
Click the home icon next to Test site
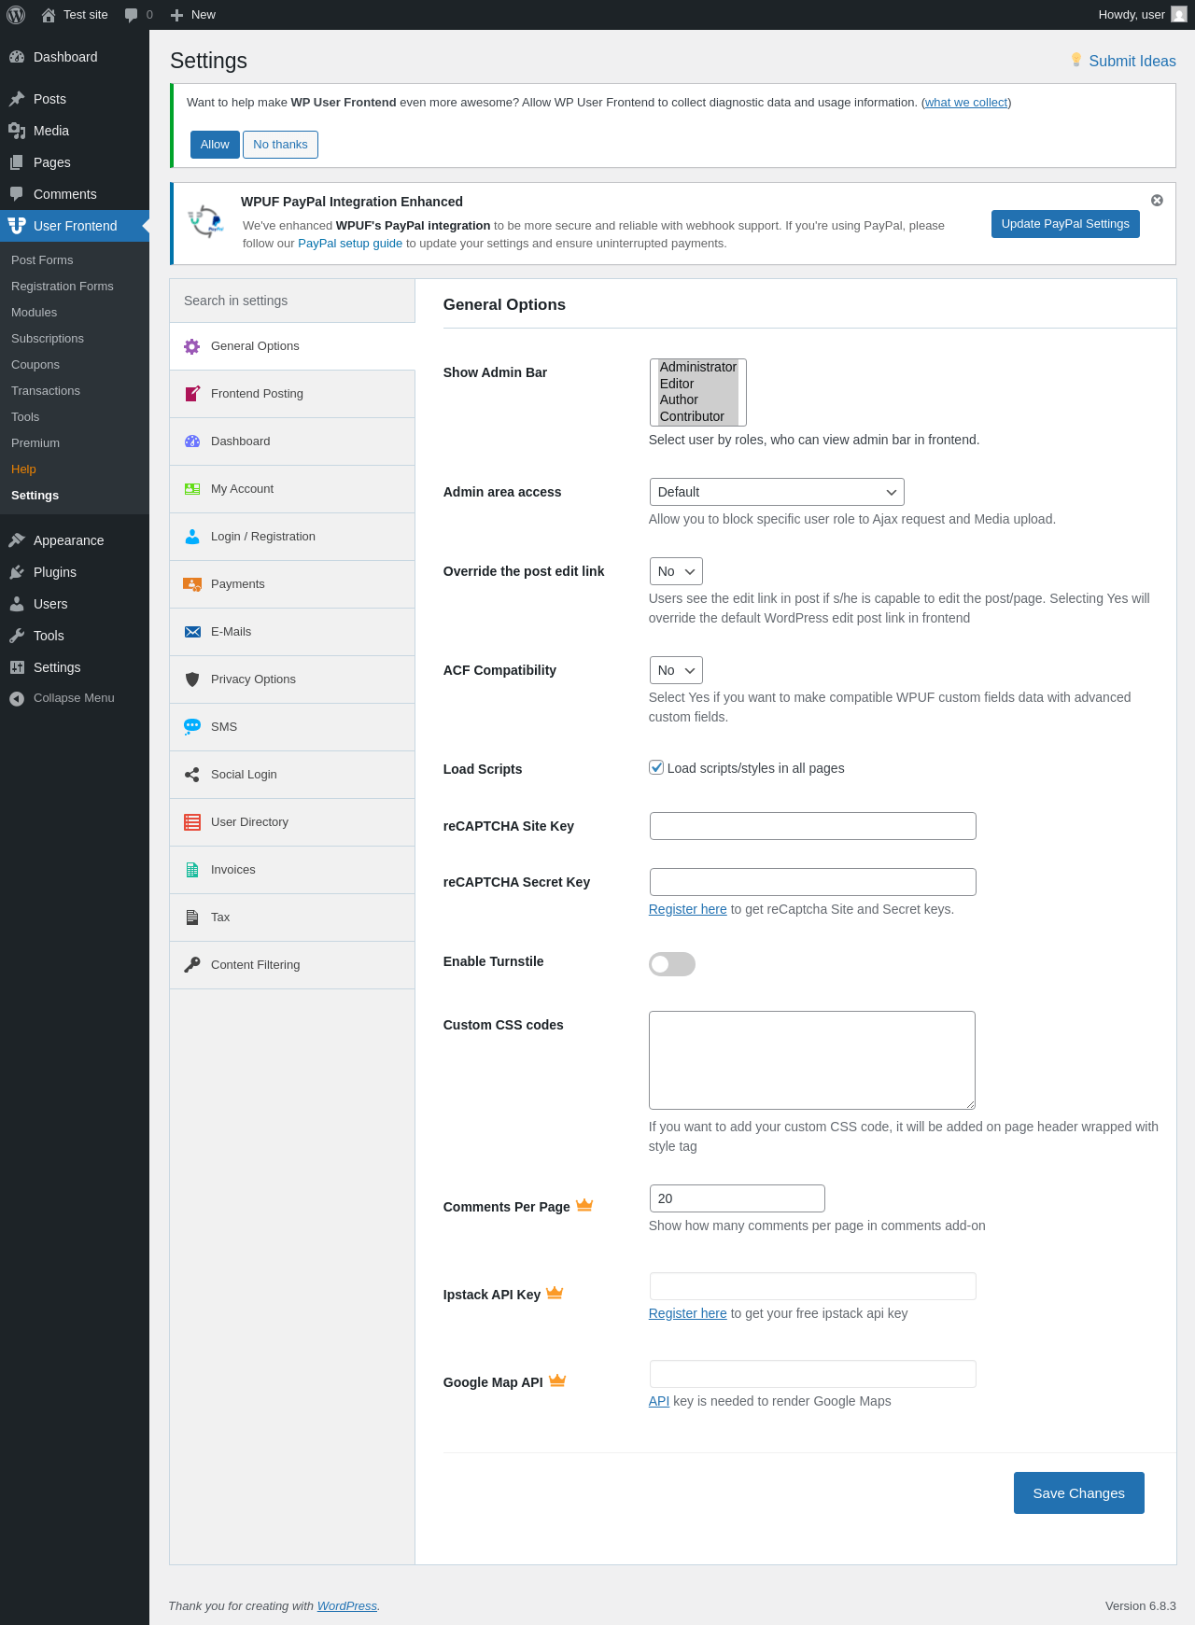49,15
